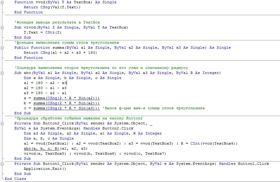Click the underlined 'abc(a, b, c, R)' call
280x182 pixels.
[41, 149]
